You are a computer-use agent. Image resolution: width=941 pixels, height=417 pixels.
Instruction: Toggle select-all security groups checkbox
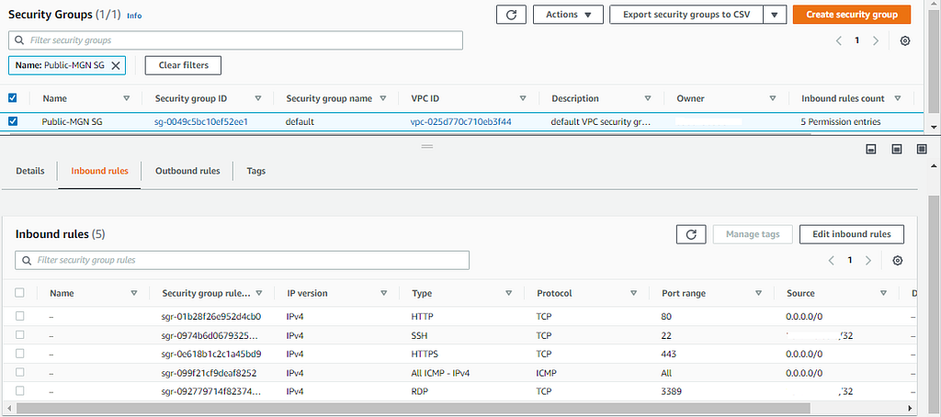13,97
